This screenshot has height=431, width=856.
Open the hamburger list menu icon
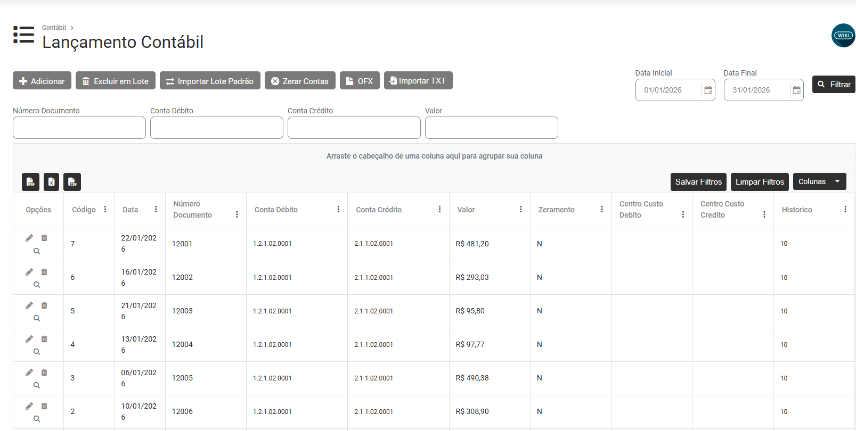(x=23, y=35)
